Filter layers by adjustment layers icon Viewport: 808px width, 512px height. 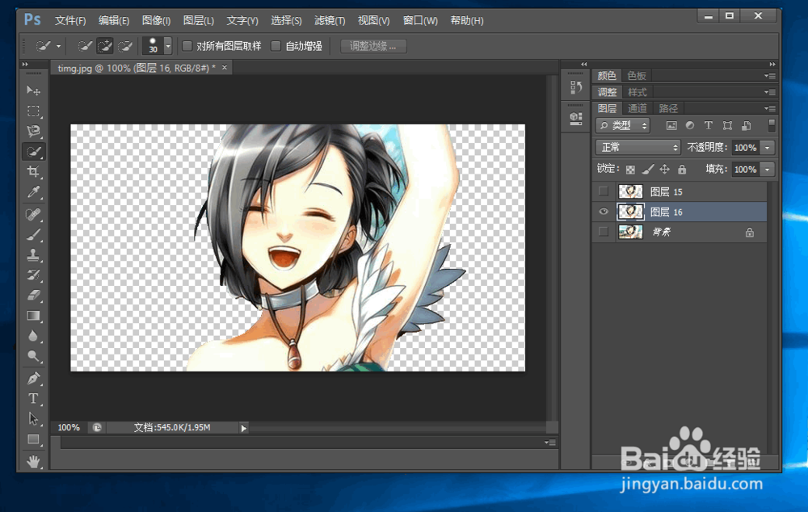click(x=690, y=126)
